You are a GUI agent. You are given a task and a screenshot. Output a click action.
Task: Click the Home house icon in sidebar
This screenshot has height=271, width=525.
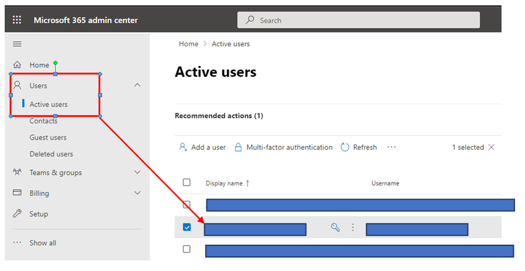[17, 64]
